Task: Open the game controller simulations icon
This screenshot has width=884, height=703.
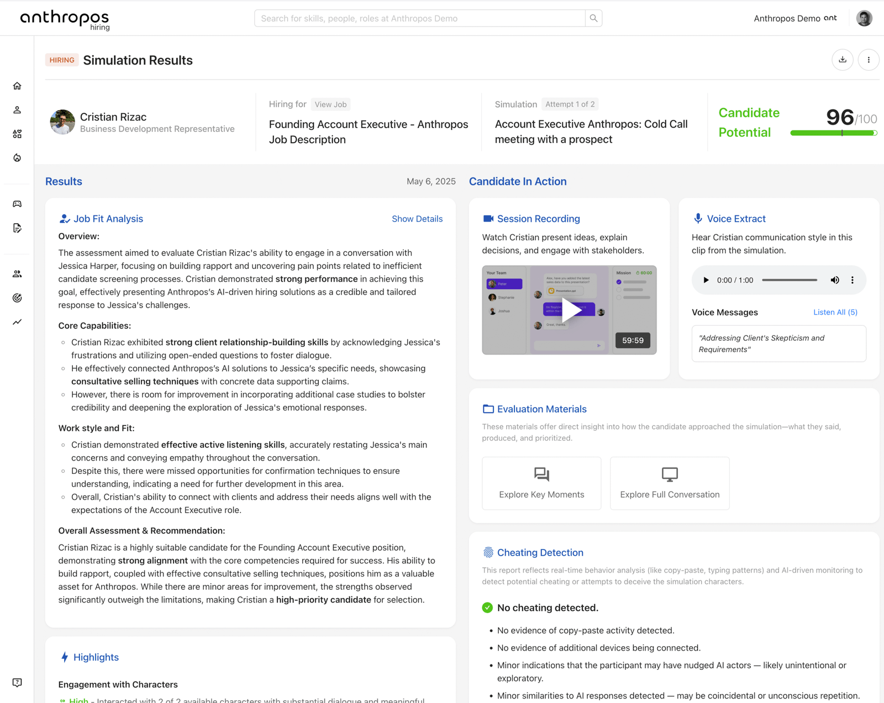Action: pos(17,204)
